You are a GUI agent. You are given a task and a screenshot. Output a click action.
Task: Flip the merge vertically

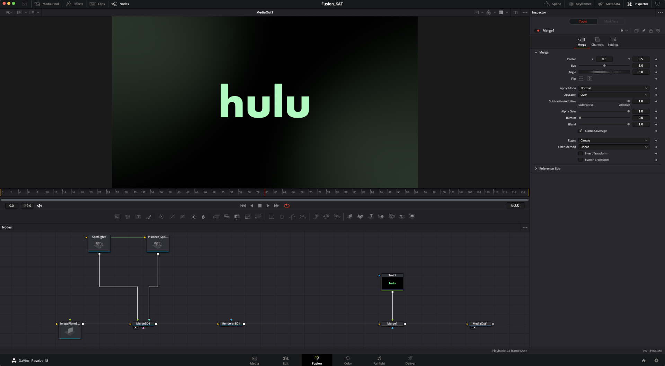coord(590,79)
